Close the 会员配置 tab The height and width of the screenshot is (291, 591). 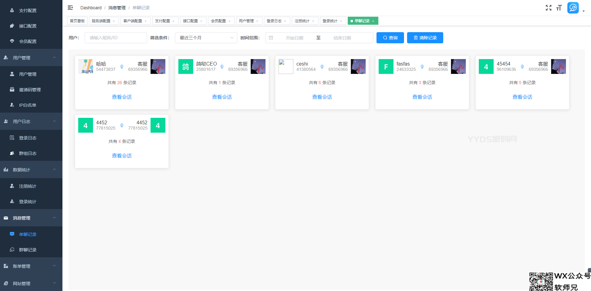click(x=229, y=21)
